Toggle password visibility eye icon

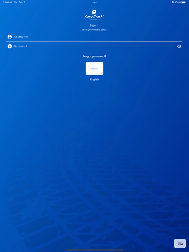179,46
